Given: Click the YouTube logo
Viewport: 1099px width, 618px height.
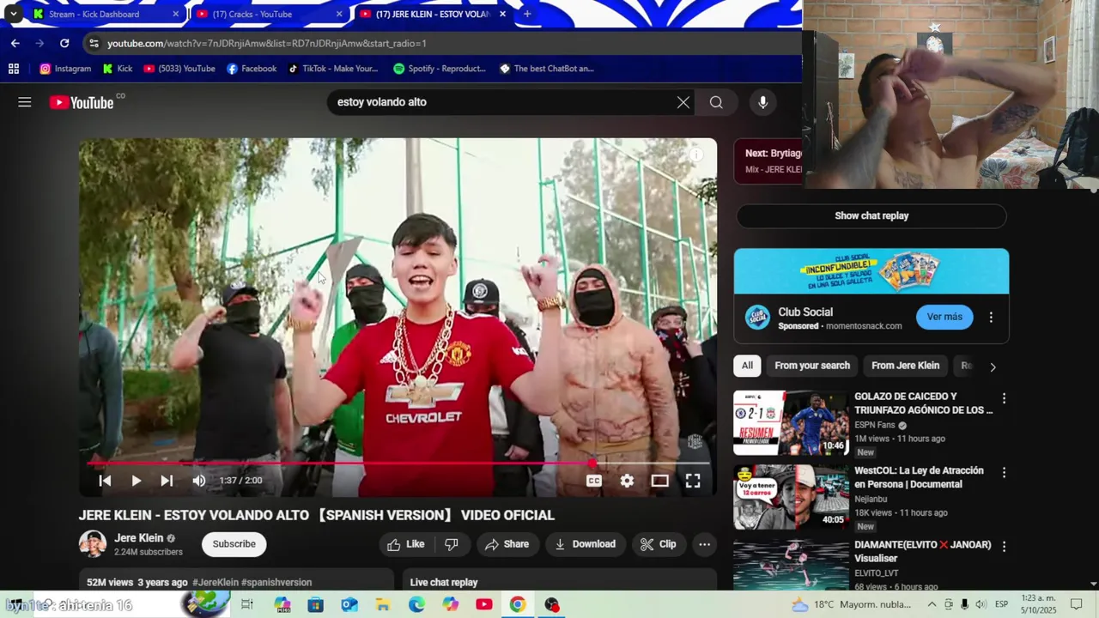Looking at the screenshot, I should coord(82,102).
